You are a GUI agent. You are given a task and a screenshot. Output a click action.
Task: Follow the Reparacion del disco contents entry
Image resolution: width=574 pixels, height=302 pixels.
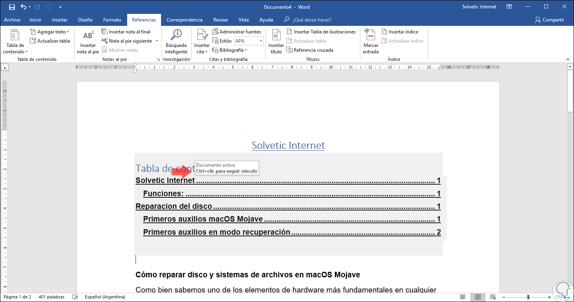click(288, 207)
